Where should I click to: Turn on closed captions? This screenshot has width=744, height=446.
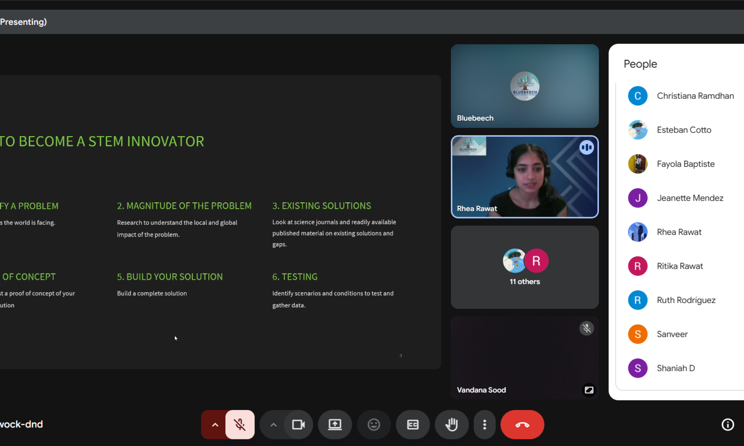point(413,424)
